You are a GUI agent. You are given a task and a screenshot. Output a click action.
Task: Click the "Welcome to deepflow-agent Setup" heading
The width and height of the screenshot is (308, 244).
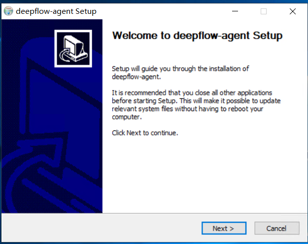coord(198,36)
